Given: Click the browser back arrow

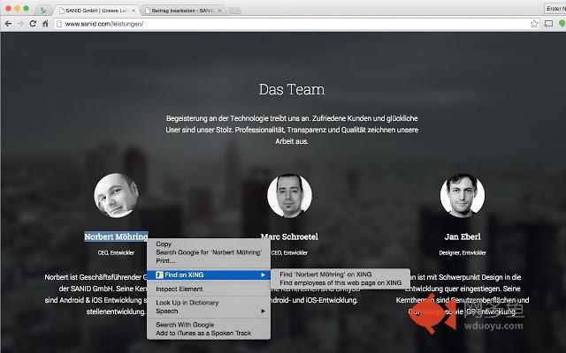Looking at the screenshot, I should point(8,24).
